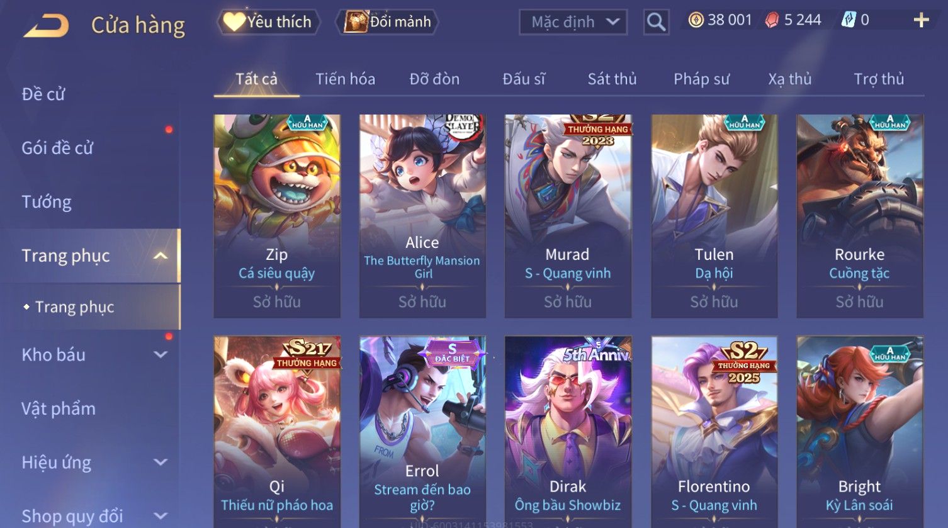Screen dimensions: 948x528
Task: Click the gold coin currency icon
Action: 696,20
